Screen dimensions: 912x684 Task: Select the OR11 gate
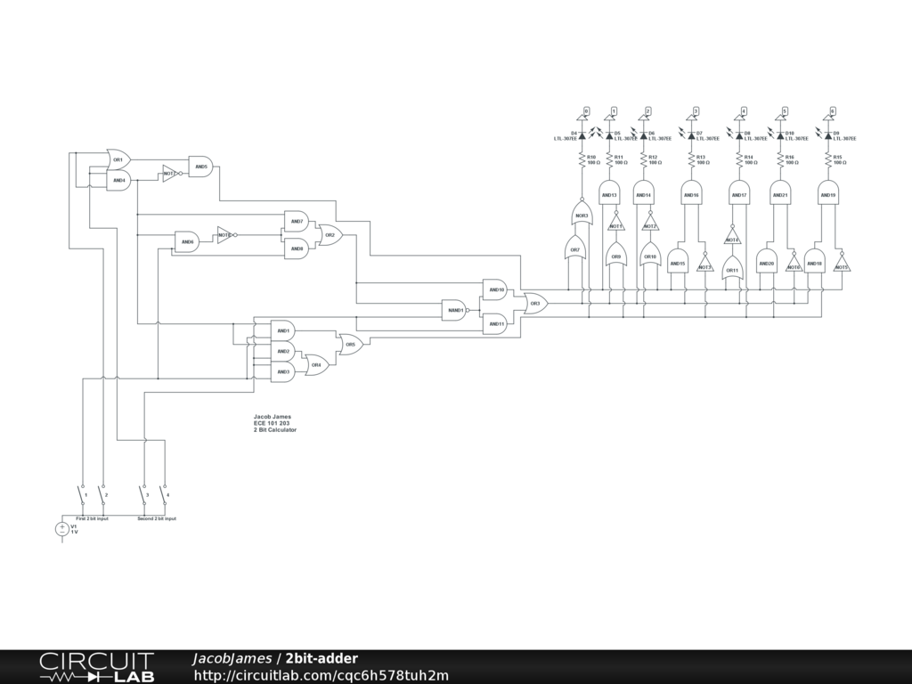pyautogui.click(x=732, y=268)
